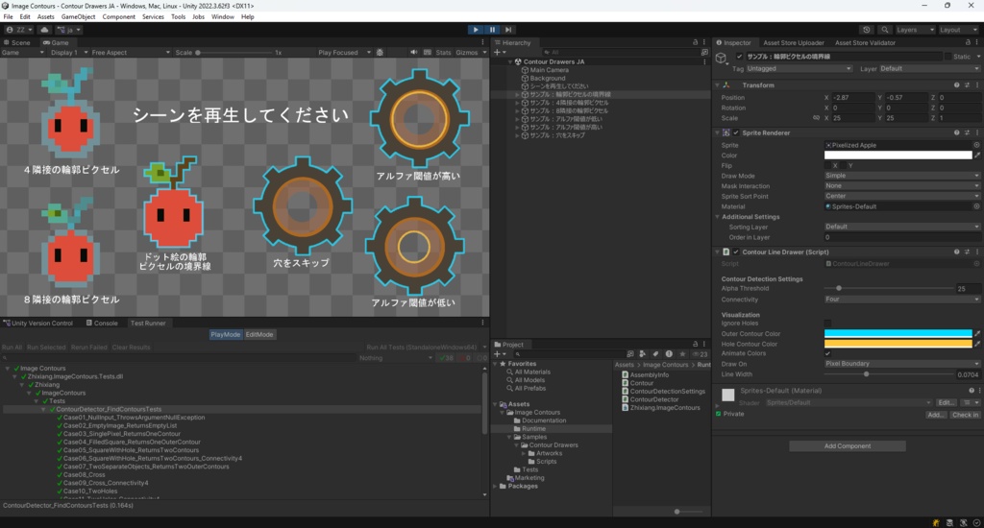This screenshot has width=984, height=528.
Task: Toggle the Sprite Renderer enabled checkbox
Action: coord(736,132)
